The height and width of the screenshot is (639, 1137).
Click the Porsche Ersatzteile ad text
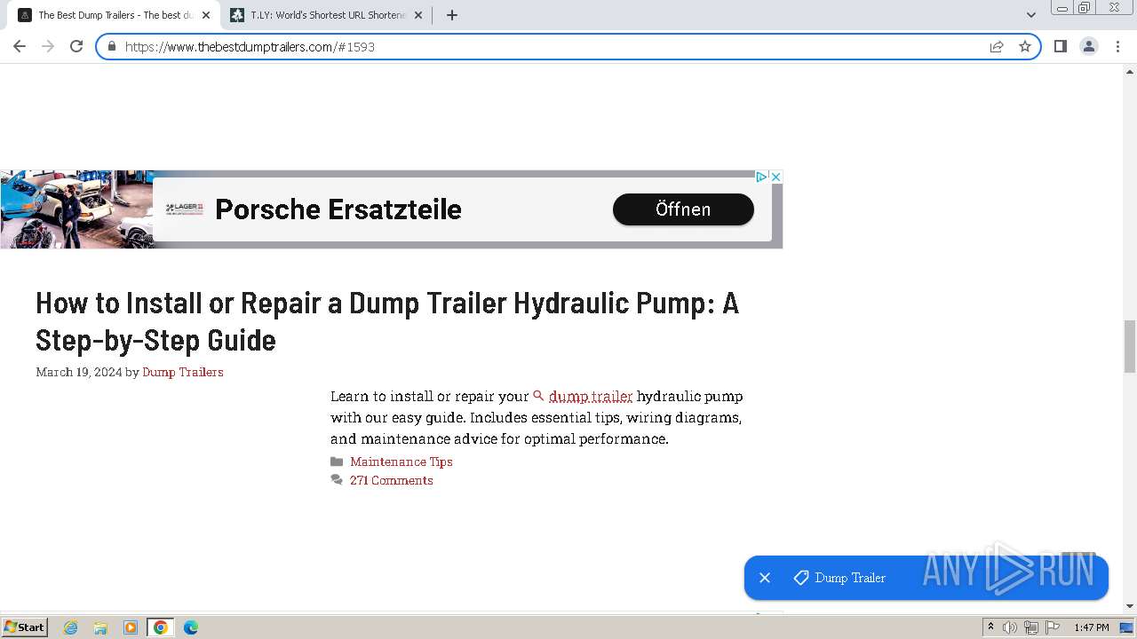click(338, 209)
